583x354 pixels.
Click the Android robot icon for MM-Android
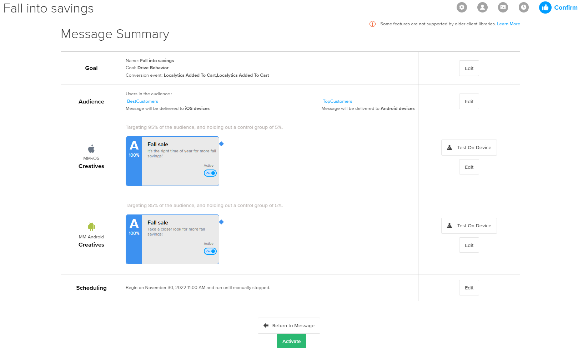[x=91, y=227]
